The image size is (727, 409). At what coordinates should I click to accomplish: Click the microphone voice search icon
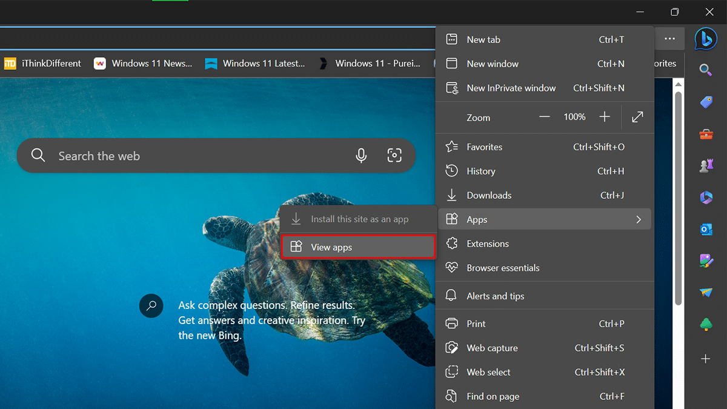pos(361,156)
